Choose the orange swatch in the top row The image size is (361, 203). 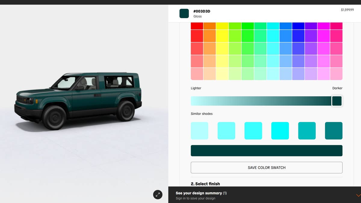tap(210, 26)
